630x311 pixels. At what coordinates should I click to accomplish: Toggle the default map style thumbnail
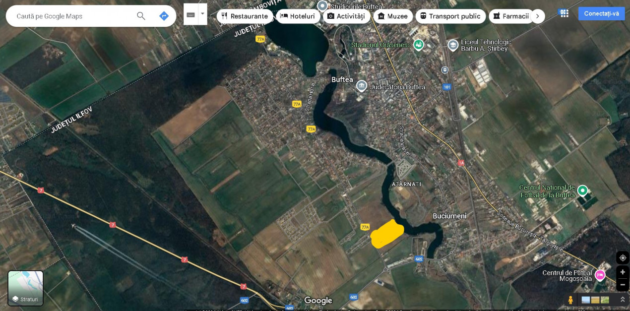pos(585,300)
